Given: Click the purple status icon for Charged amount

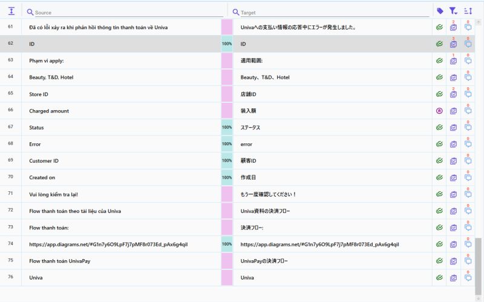Looking at the screenshot, I should (439, 111).
